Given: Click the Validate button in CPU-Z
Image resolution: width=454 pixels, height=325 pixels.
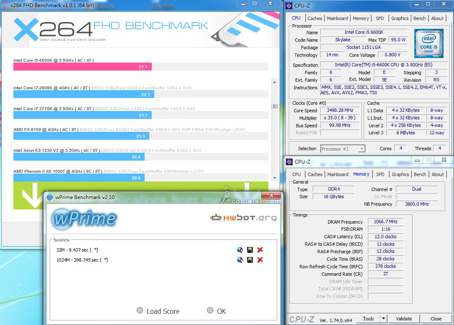Looking at the screenshot, I should tap(404, 319).
